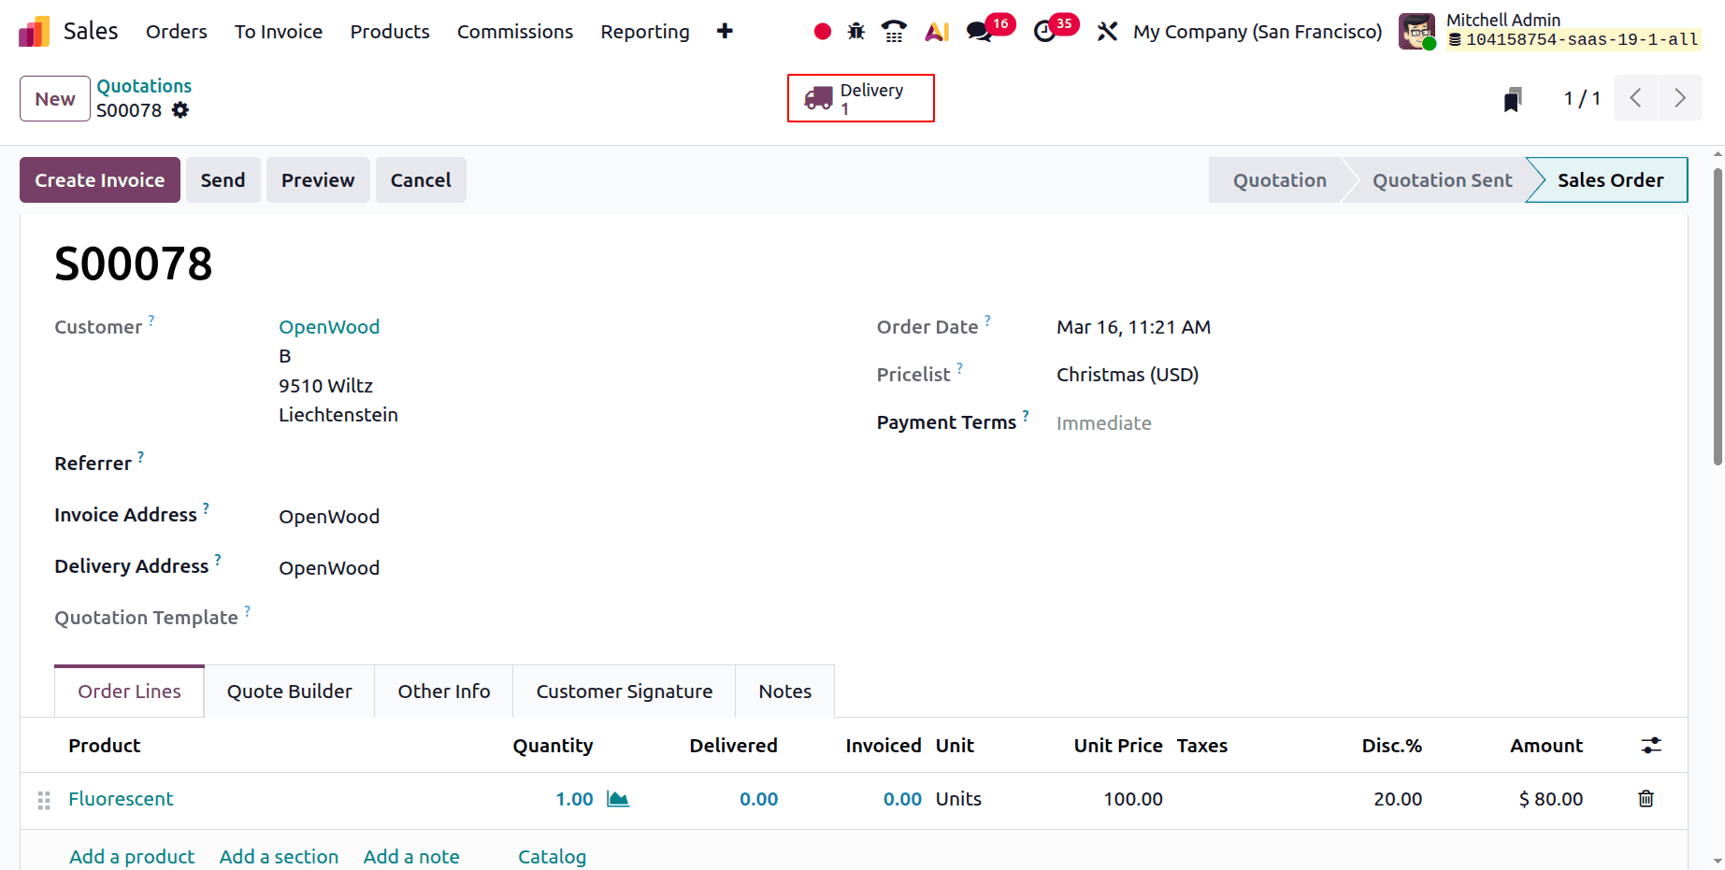Image resolution: width=1725 pixels, height=870 pixels.
Task: Toggle the red screen recording icon
Action: (x=821, y=31)
